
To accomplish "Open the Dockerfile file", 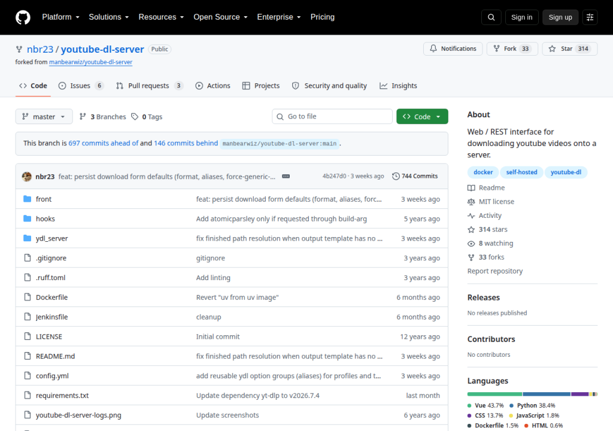I will pos(51,298).
